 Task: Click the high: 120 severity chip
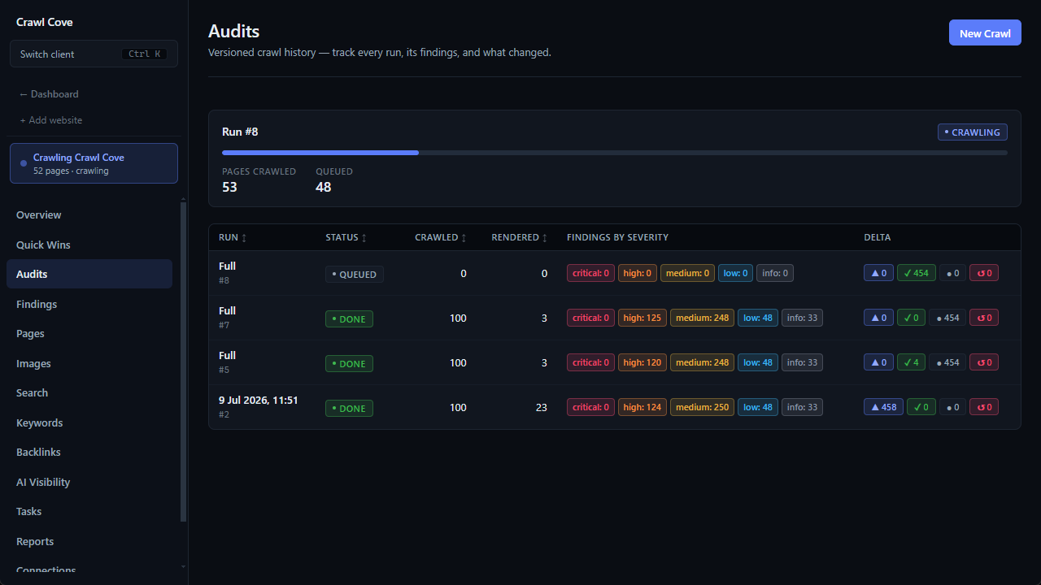tap(642, 362)
